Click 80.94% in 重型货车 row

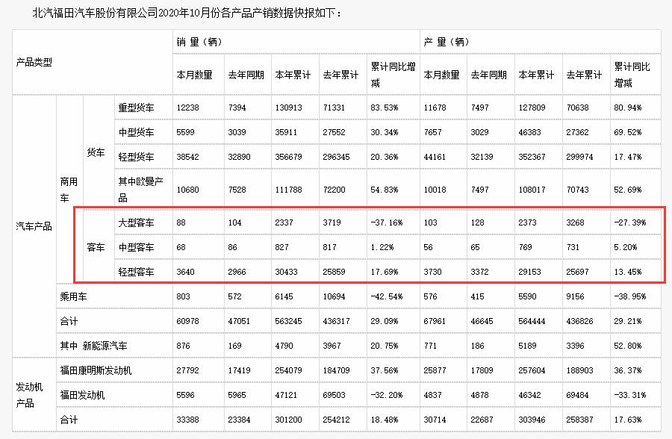627,108
